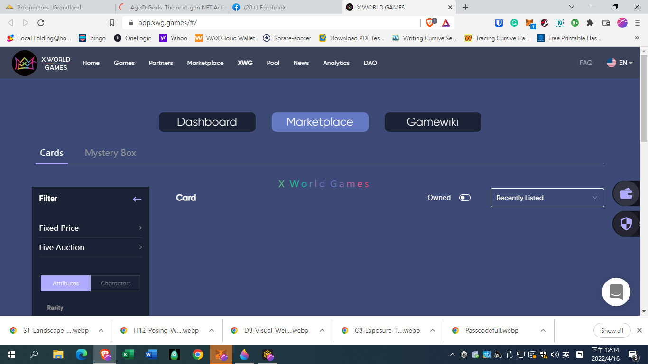
Task: Open Microsoft Edge from the taskbar
Action: [x=82, y=355]
